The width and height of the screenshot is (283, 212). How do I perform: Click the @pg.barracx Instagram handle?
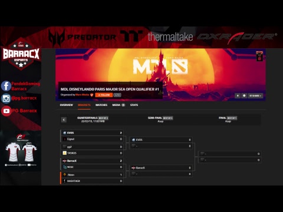(x=24, y=98)
